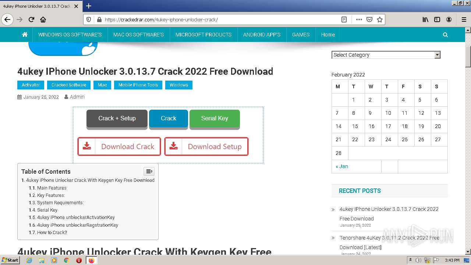Screen dimensions: 471x265
Task: Toggle the Table of Contents list icon
Action: pos(149,172)
